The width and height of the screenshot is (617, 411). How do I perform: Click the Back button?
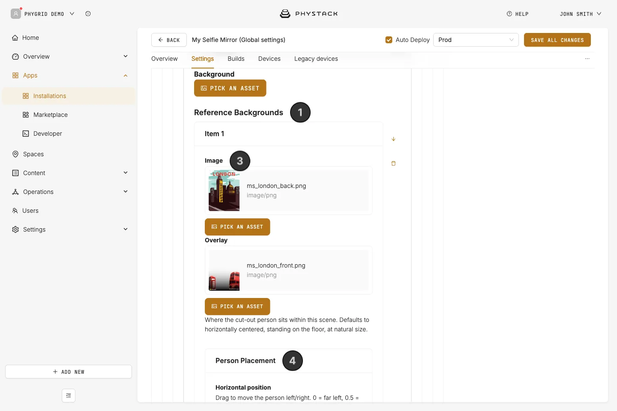[169, 40]
